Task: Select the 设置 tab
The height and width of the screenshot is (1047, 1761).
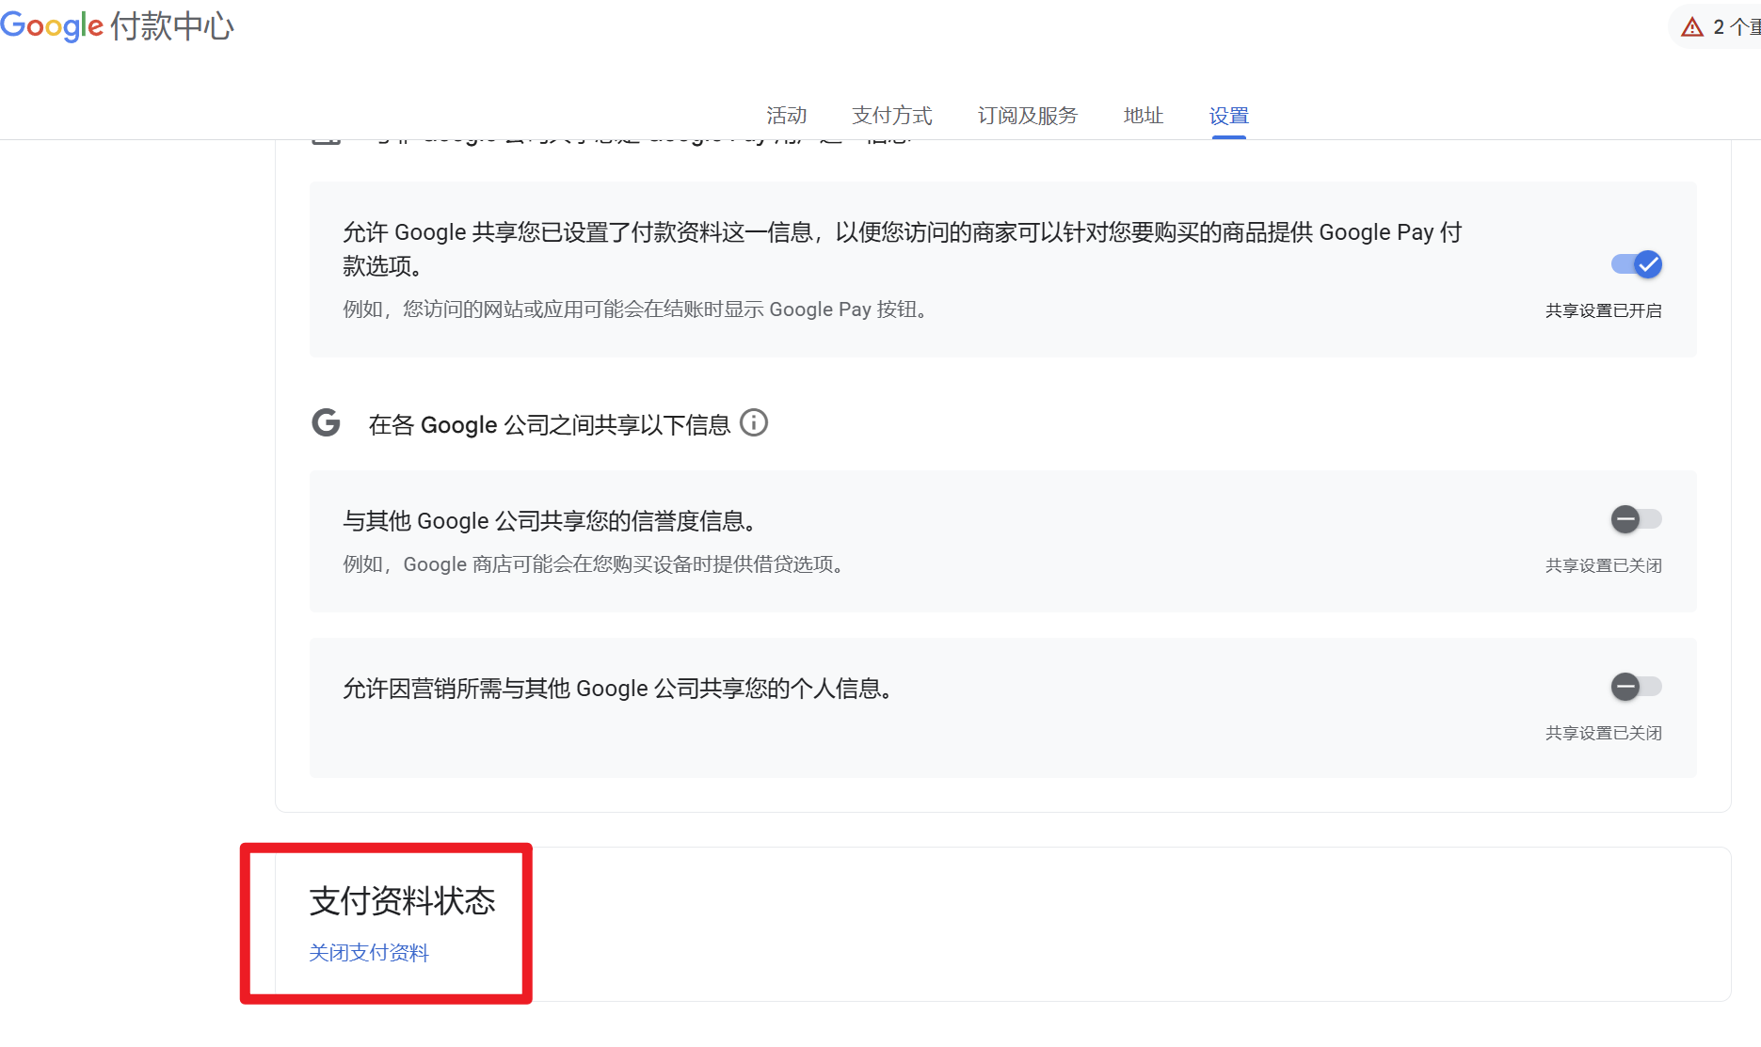Action: [1229, 116]
